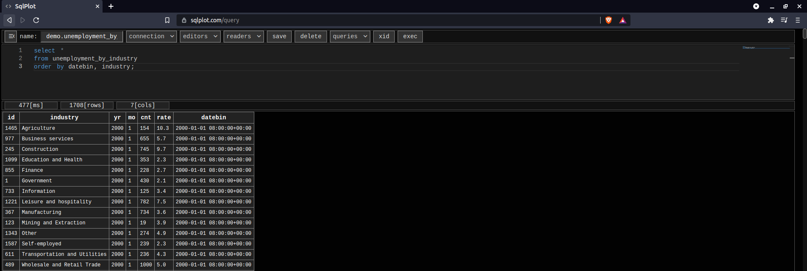Open new browser tab plus

[x=111, y=6]
